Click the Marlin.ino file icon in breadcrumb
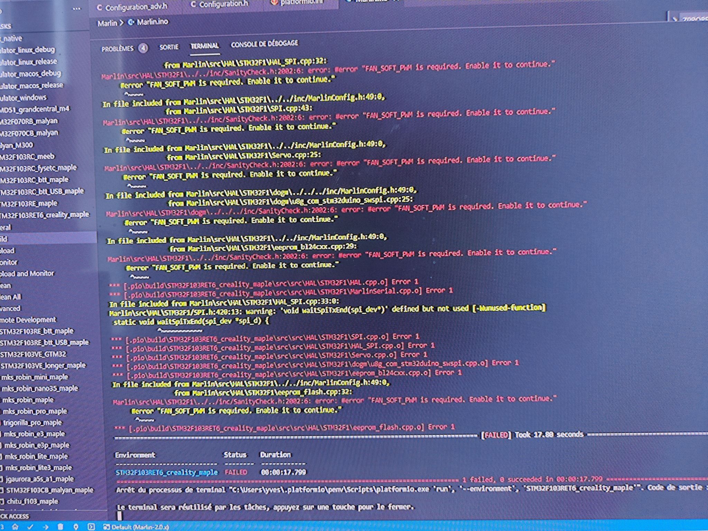This screenshot has width=708, height=531. click(x=131, y=22)
